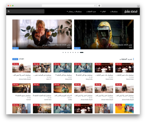Click MOVIE badge on Maddie's Secret slide
This screenshot has width=146, height=123.
pyautogui.click(x=15, y=48)
